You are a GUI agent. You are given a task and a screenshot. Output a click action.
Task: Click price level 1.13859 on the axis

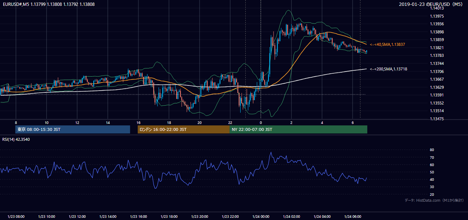(x=437, y=40)
